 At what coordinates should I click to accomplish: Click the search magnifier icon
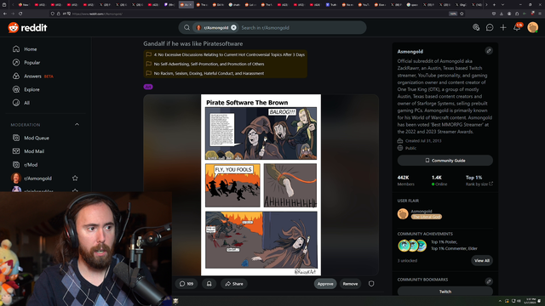pos(186,28)
